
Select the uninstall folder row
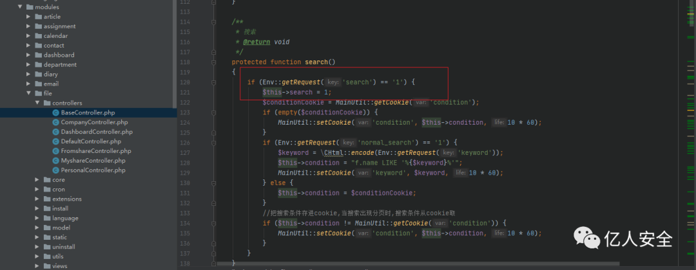tap(88, 247)
